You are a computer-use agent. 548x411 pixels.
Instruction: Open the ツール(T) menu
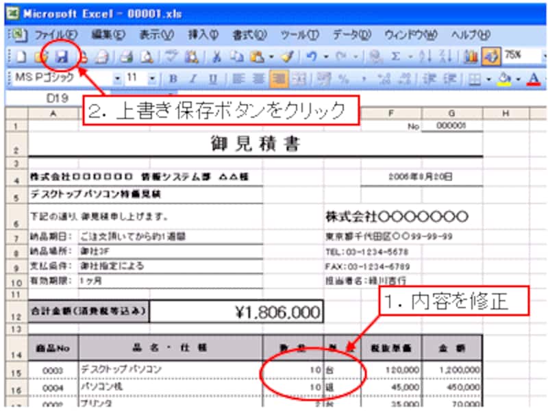[x=300, y=35]
